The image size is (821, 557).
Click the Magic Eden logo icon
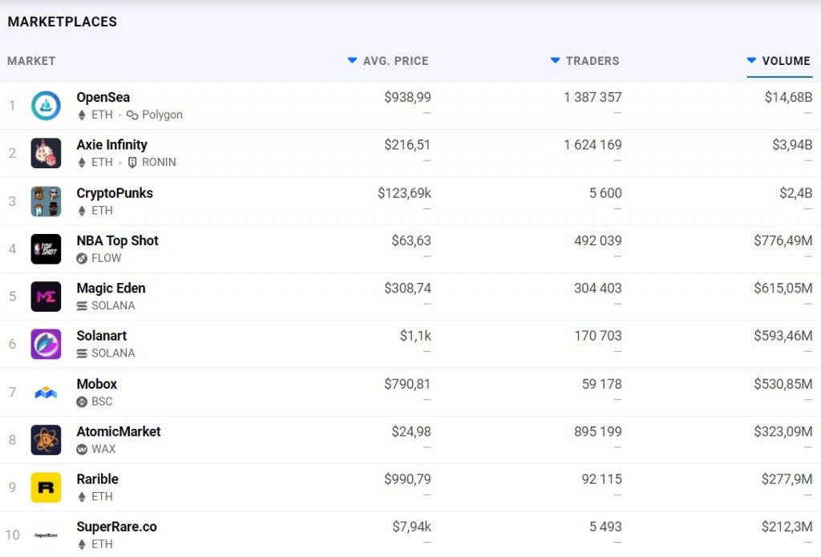coord(46,297)
